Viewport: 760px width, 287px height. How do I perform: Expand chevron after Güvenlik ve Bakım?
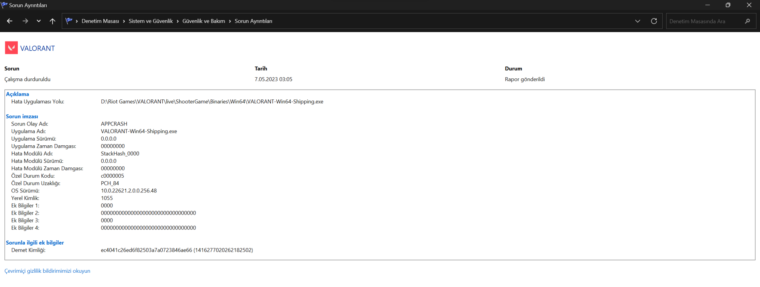(x=230, y=21)
